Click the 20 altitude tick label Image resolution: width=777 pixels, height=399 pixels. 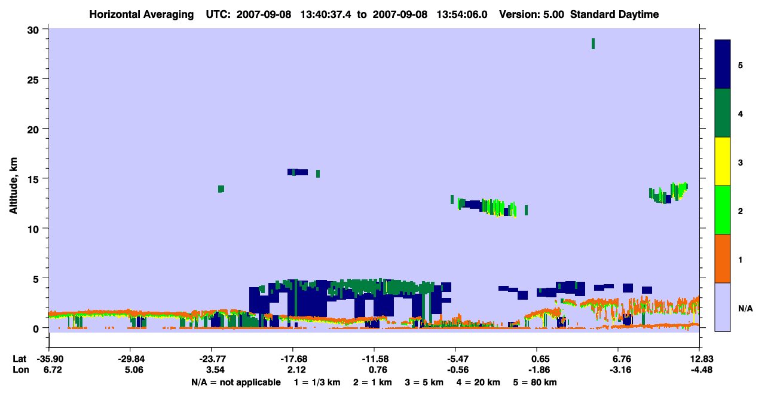click(34, 129)
